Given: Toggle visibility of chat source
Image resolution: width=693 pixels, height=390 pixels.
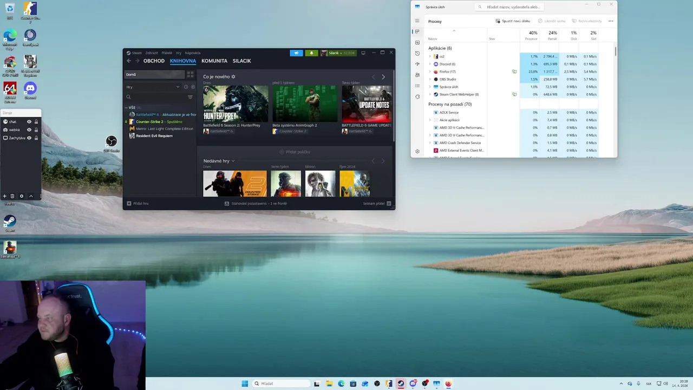Looking at the screenshot, I should click(29, 122).
